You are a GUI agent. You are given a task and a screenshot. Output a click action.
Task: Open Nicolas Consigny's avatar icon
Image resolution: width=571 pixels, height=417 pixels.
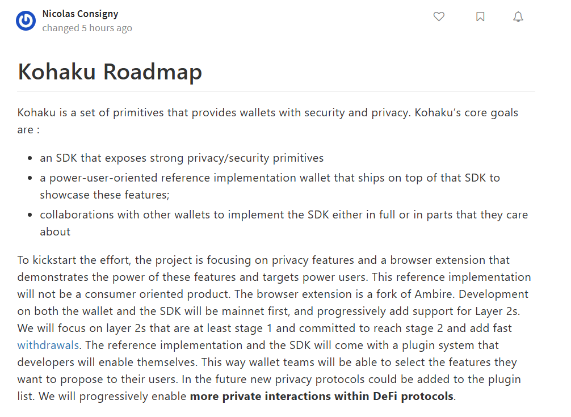click(x=26, y=21)
